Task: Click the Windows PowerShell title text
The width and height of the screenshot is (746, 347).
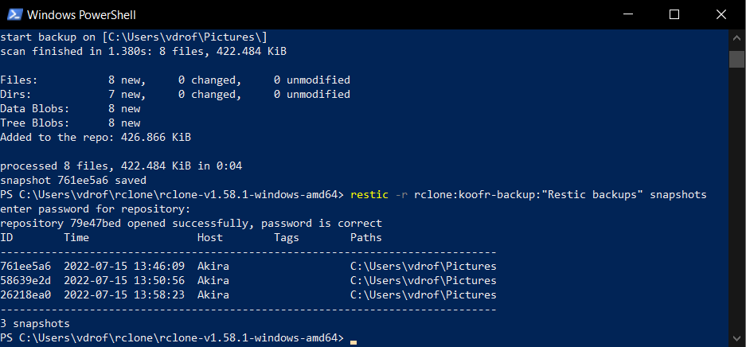Action: coord(81,15)
